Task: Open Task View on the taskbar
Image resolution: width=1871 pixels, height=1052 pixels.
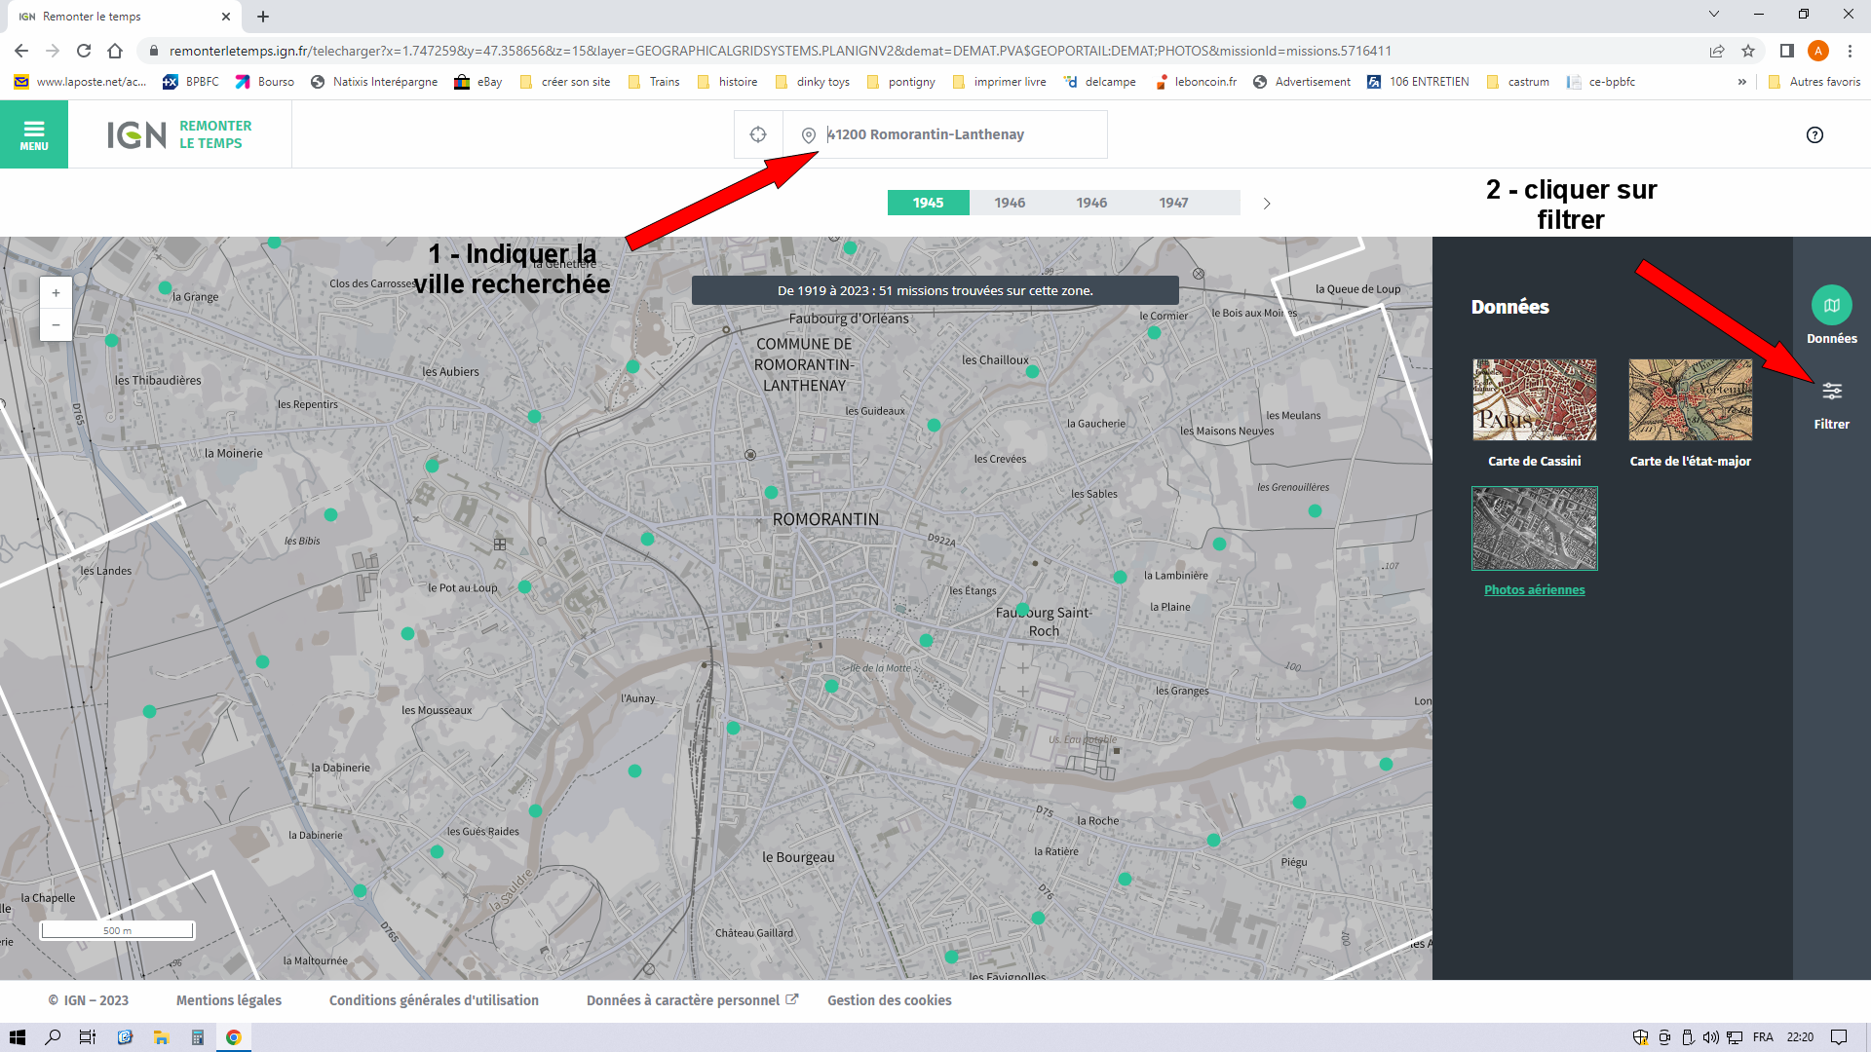Action: (88, 1037)
